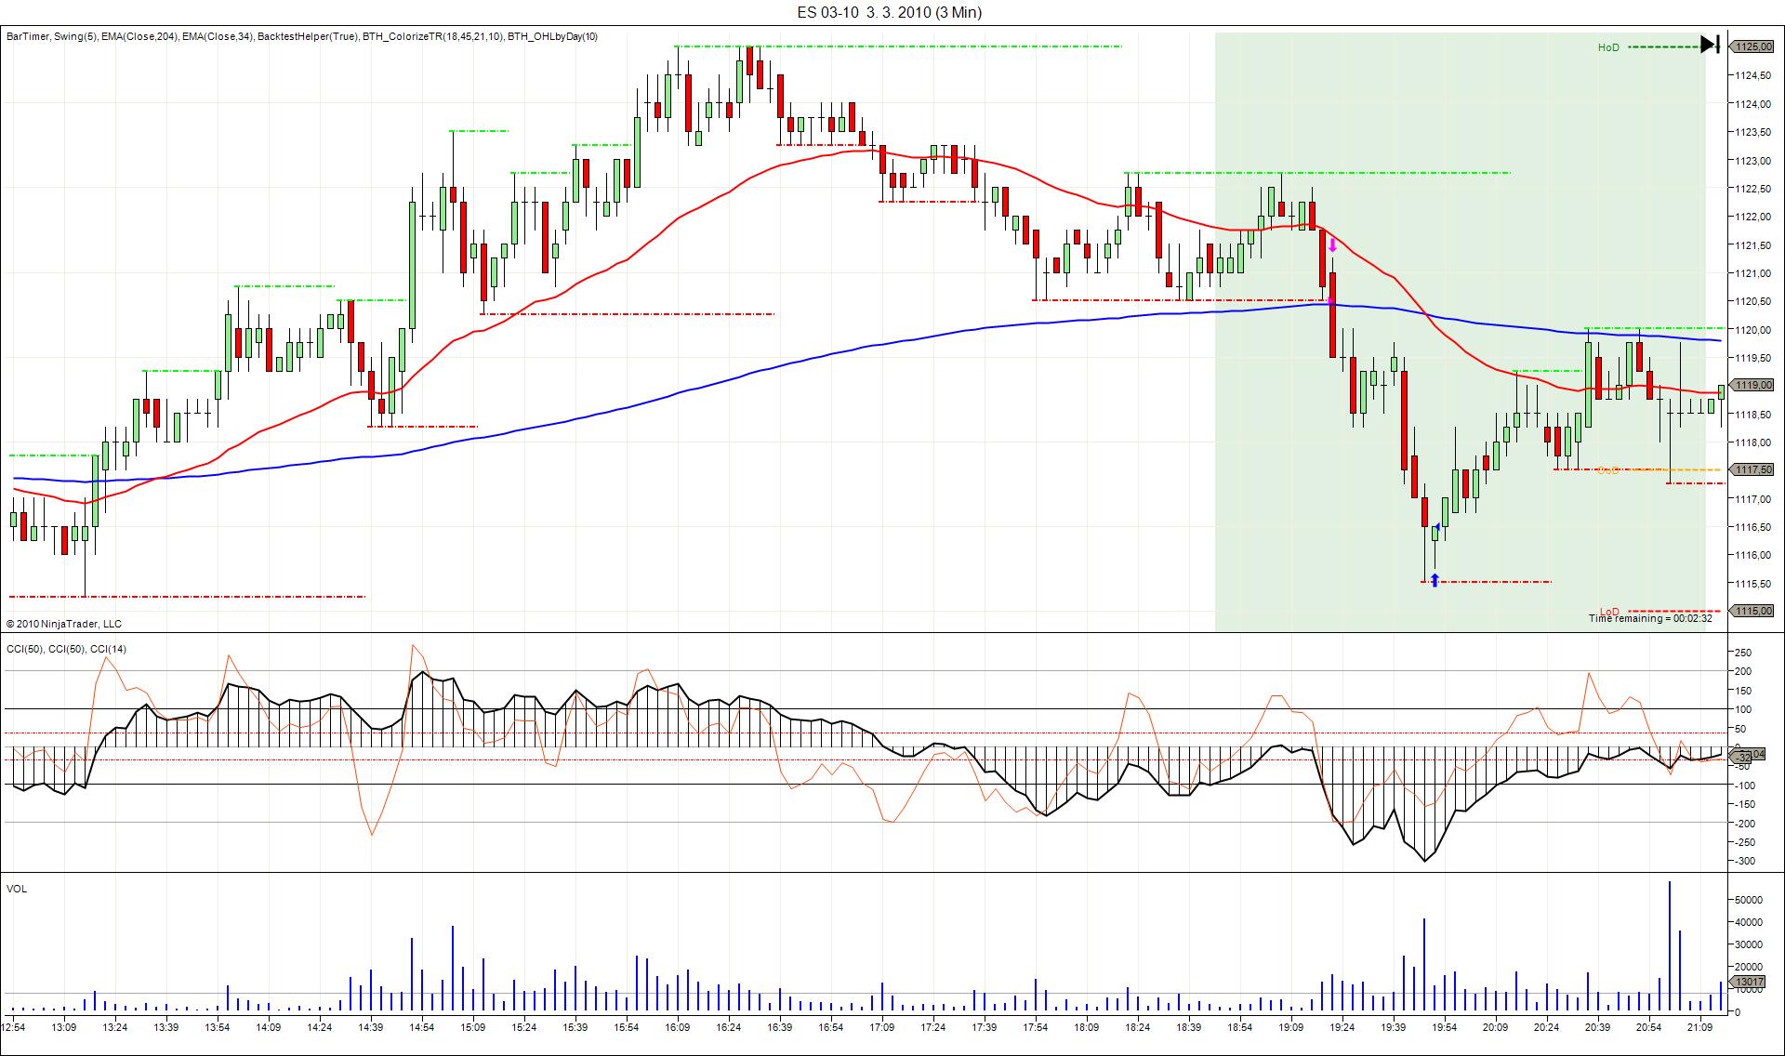Select the 1115,00 price marker tag
This screenshot has height=1056, width=1785.
click(x=1752, y=611)
